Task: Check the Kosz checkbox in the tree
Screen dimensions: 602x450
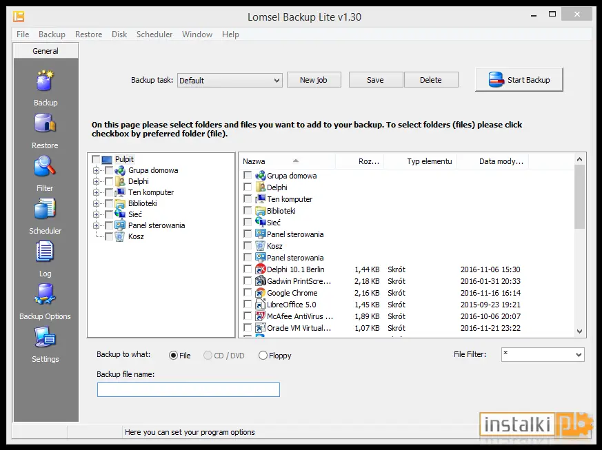Action: [109, 236]
